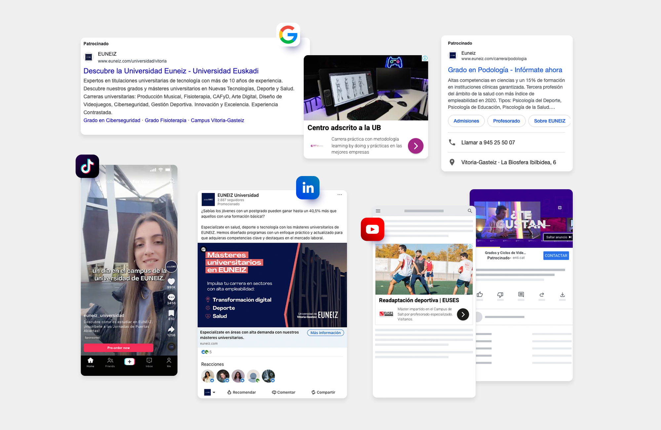Viewport: 661px width, 430px height.
Task: Like the TikTok video with heart icon
Action: pos(171,281)
